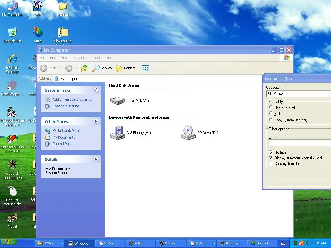The image size is (331, 248).
Task: Launch Microsoft Visual C++ 6.0
Action: coord(12,144)
